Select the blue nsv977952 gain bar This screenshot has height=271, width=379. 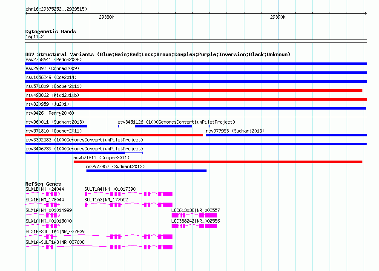[x=146, y=171]
